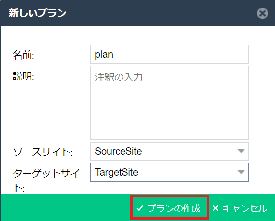Click the 新しいプラン dialog title

coord(37,13)
